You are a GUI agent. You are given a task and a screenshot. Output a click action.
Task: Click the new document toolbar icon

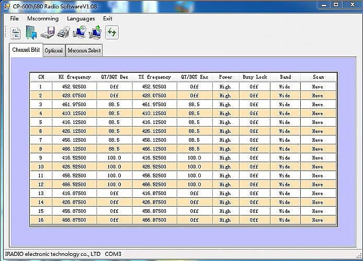[16, 33]
